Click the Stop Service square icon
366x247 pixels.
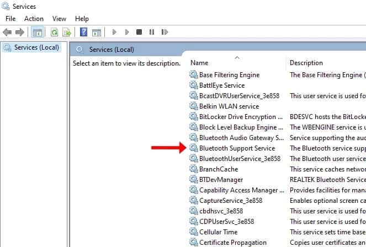point(139,32)
